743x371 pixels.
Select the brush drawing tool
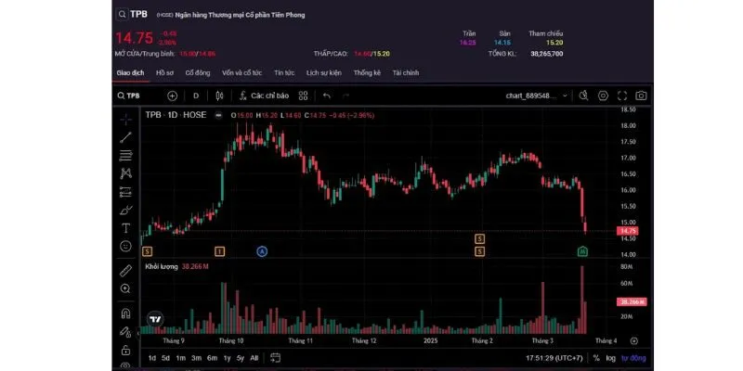(125, 211)
